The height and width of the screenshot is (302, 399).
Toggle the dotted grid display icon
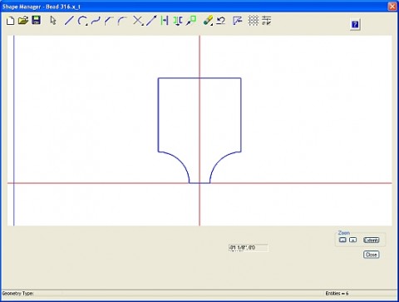(253, 21)
